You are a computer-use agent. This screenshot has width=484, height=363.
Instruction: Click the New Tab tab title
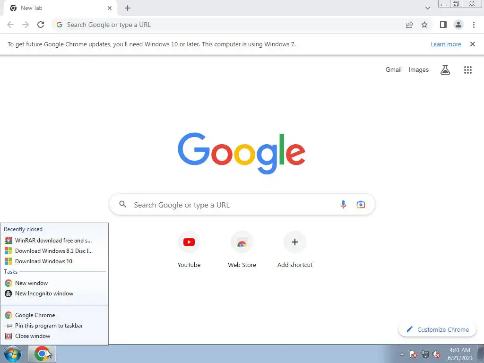pos(32,8)
